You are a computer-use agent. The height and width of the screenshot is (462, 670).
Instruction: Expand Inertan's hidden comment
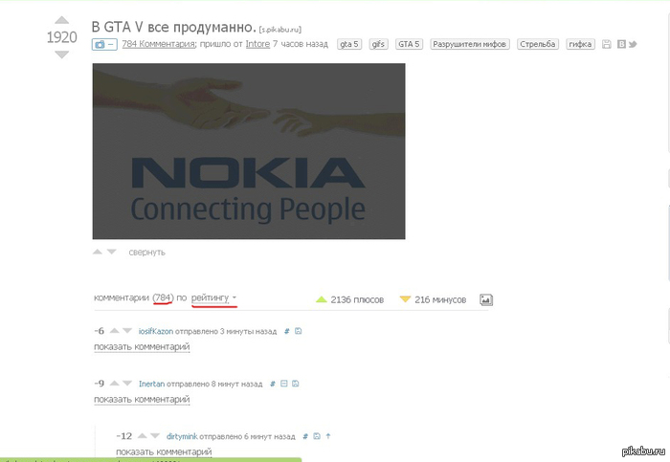click(142, 399)
